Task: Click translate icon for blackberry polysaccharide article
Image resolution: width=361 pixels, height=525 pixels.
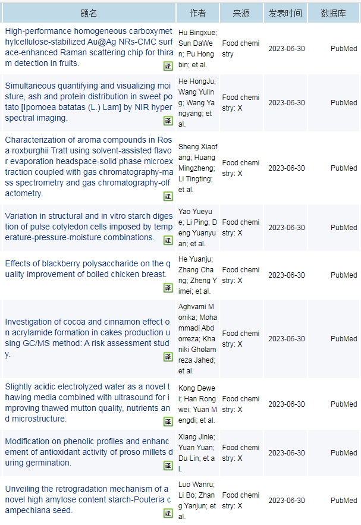Action: (x=168, y=288)
